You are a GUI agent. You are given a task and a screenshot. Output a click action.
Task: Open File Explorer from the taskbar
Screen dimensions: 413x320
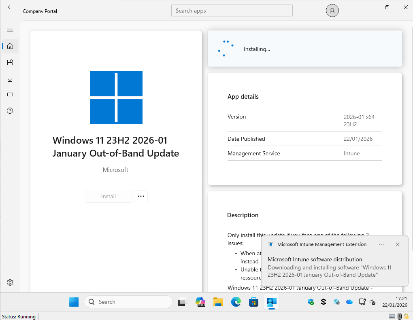pos(218,302)
